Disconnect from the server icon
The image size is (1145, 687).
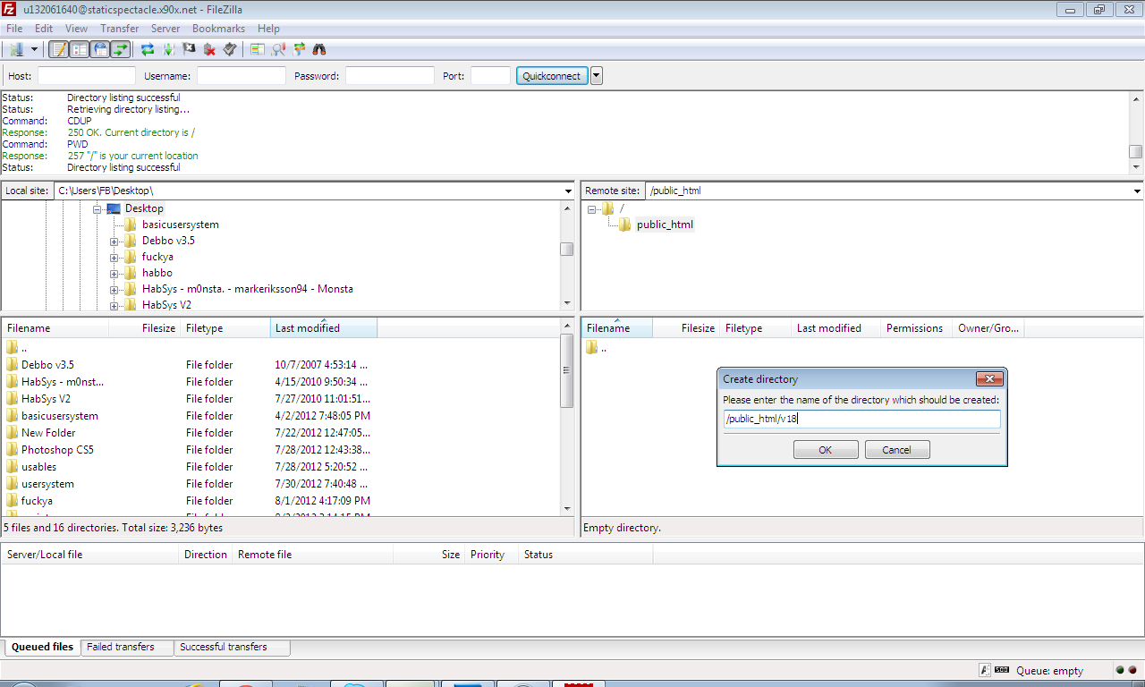coord(209,49)
